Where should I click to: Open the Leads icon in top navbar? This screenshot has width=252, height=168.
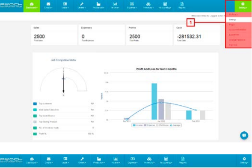[65, 4]
